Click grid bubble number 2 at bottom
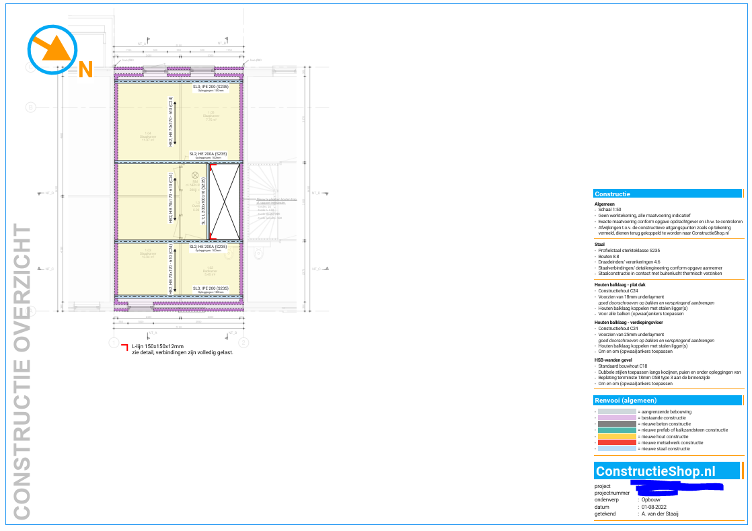752x531 pixels. [x=243, y=342]
